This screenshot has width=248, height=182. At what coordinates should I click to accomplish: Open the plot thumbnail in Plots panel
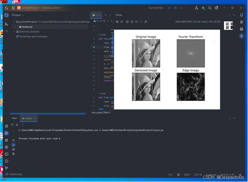point(228,26)
